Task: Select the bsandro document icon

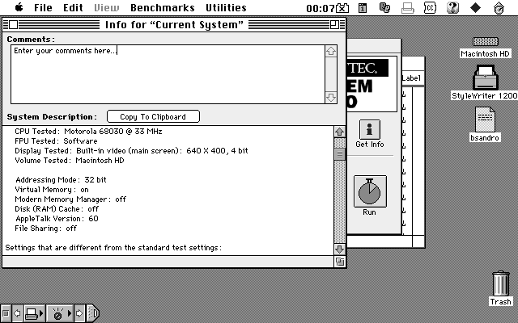Action: coord(485,120)
